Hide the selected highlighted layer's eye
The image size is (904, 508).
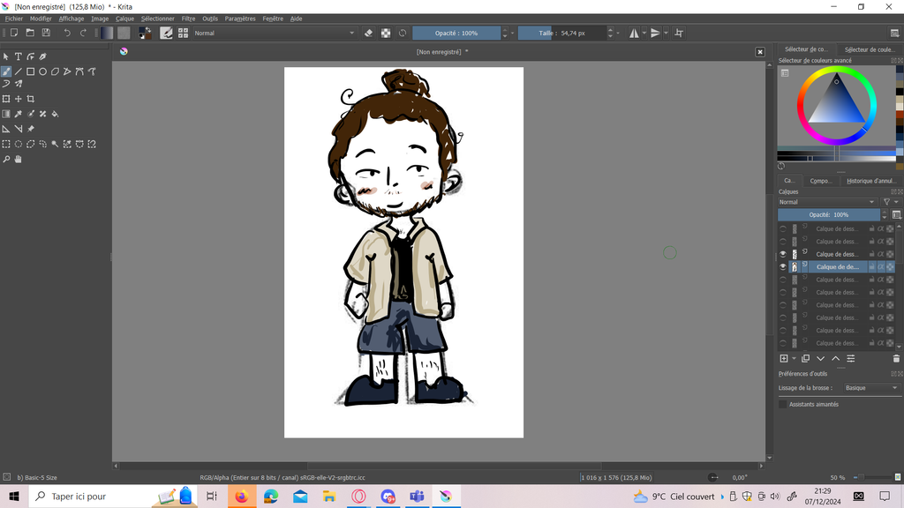click(x=782, y=266)
